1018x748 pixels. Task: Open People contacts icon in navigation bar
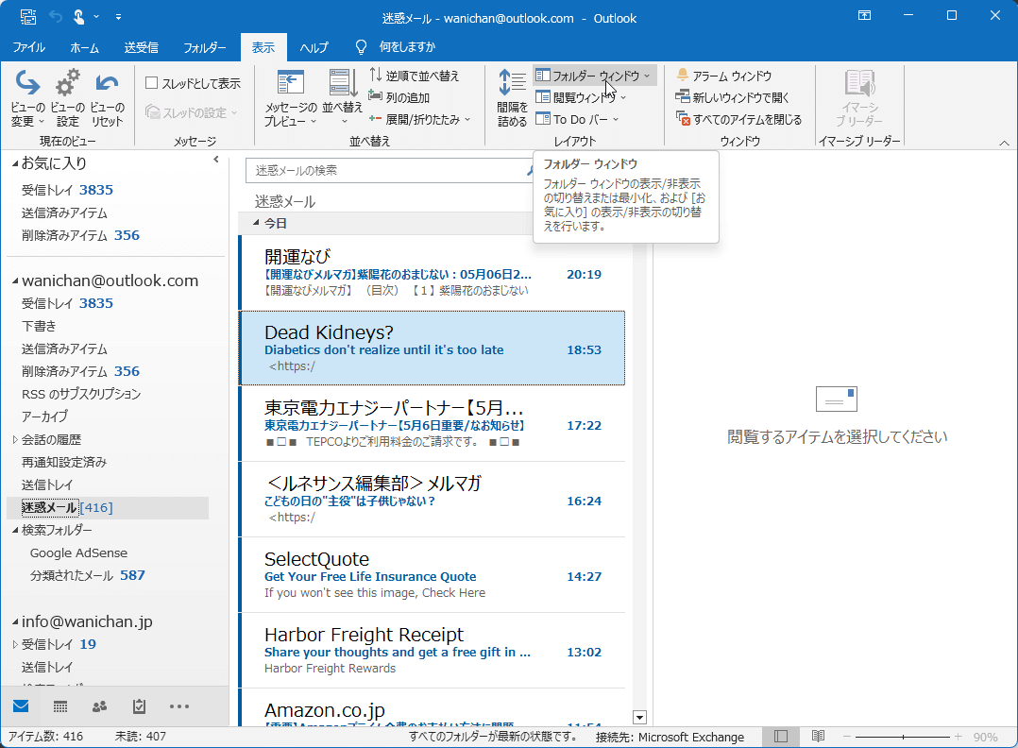point(99,706)
